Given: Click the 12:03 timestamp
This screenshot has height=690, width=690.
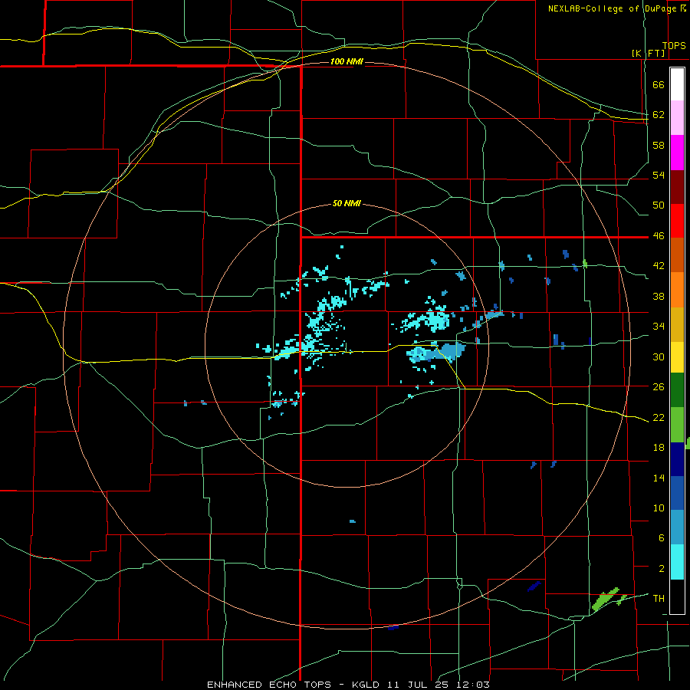Looking at the screenshot, I should pyautogui.click(x=472, y=685).
